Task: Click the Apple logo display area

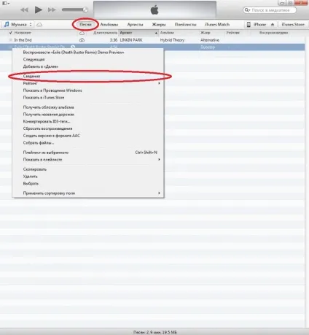Action: coord(154,9)
